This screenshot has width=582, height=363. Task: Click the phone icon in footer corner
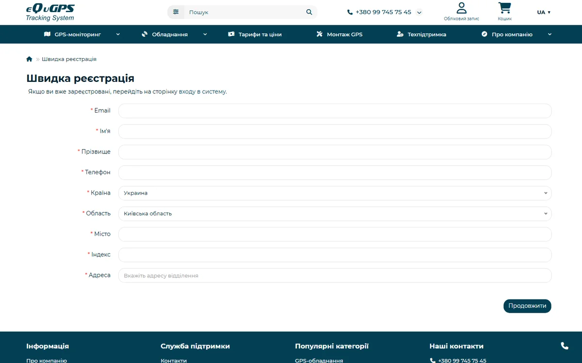(565, 346)
